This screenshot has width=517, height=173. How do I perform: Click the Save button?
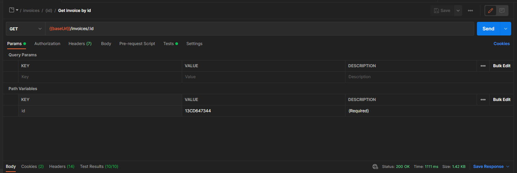[x=442, y=11]
